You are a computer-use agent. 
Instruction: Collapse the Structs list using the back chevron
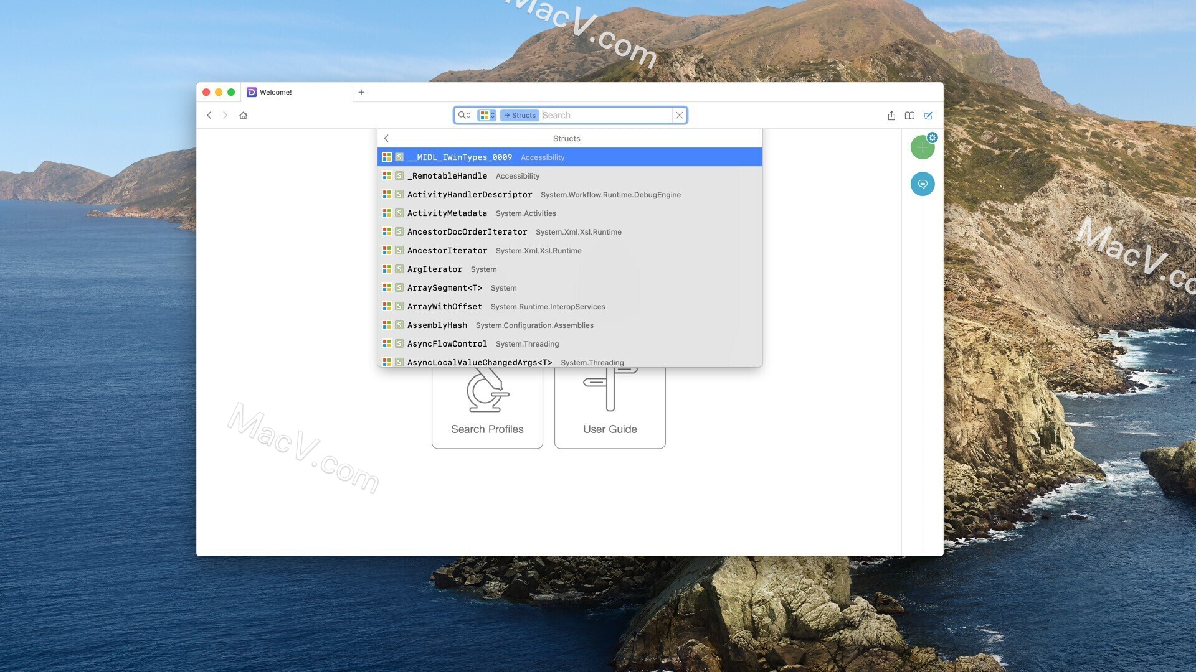[x=386, y=138]
